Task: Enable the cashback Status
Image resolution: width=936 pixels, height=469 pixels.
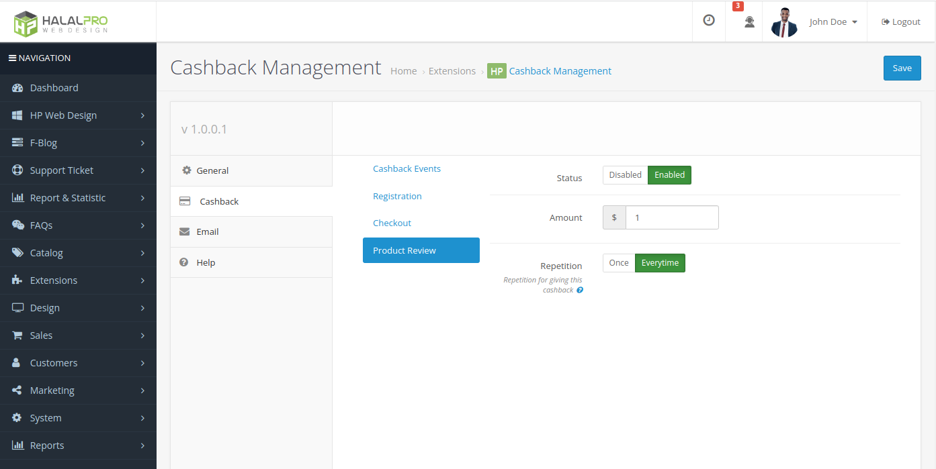Action: [669, 174]
